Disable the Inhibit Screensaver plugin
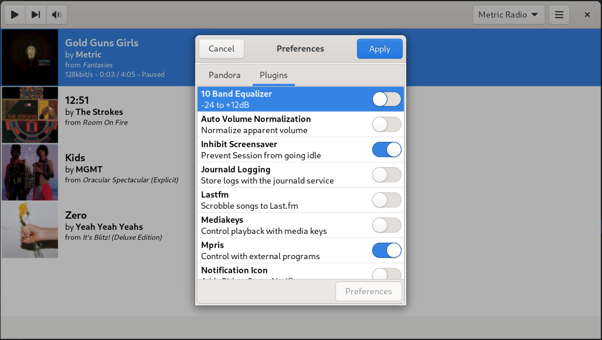 point(386,150)
